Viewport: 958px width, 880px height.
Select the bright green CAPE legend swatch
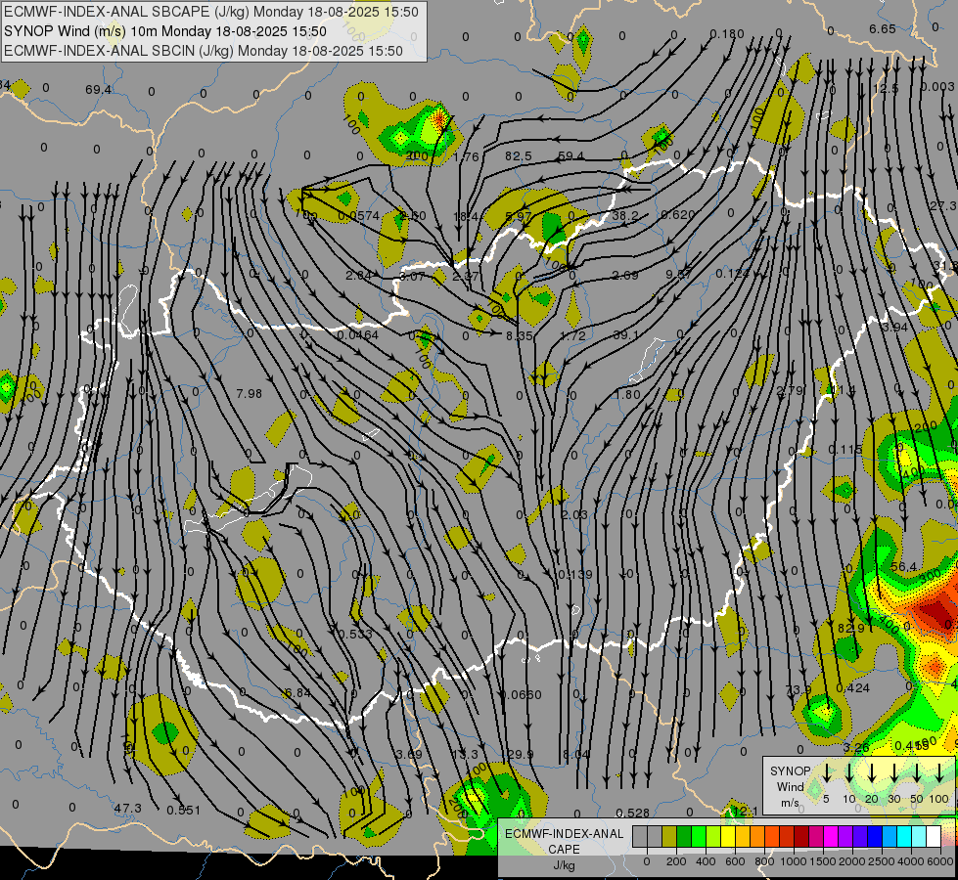(699, 836)
